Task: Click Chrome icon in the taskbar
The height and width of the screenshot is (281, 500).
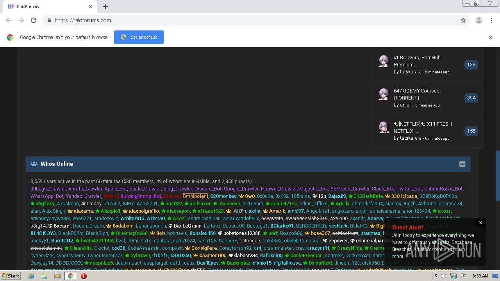Action: (x=70, y=276)
